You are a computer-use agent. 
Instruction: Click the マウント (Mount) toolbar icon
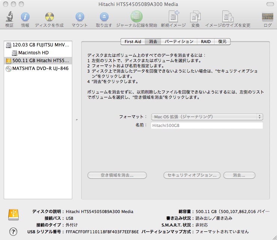pos(80,17)
